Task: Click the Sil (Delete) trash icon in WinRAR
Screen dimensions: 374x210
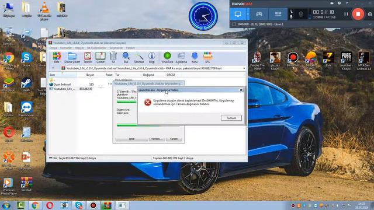Action: click(113, 58)
